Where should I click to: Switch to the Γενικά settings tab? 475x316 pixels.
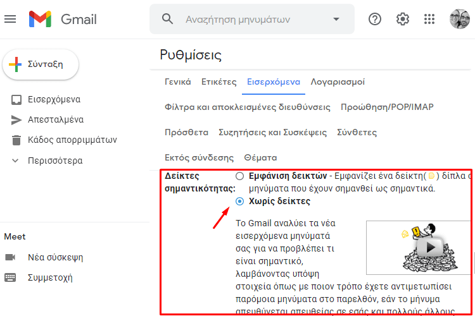(x=177, y=82)
